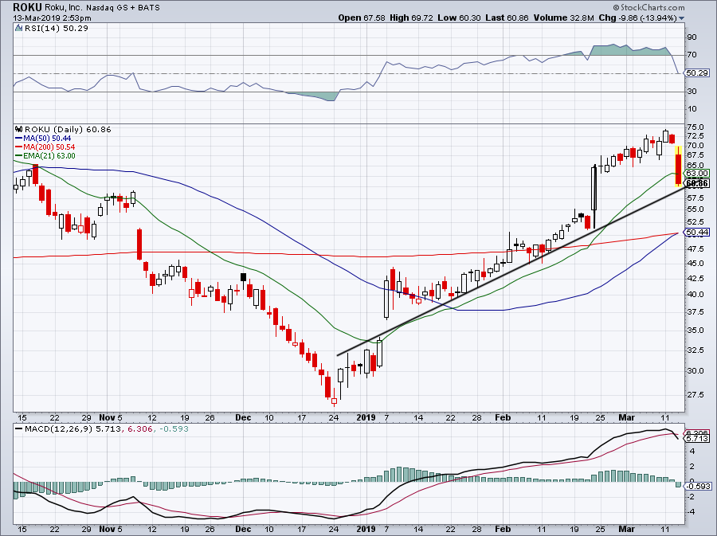Click the 72.5 price axis label
The image size is (717, 536).
coord(695,136)
